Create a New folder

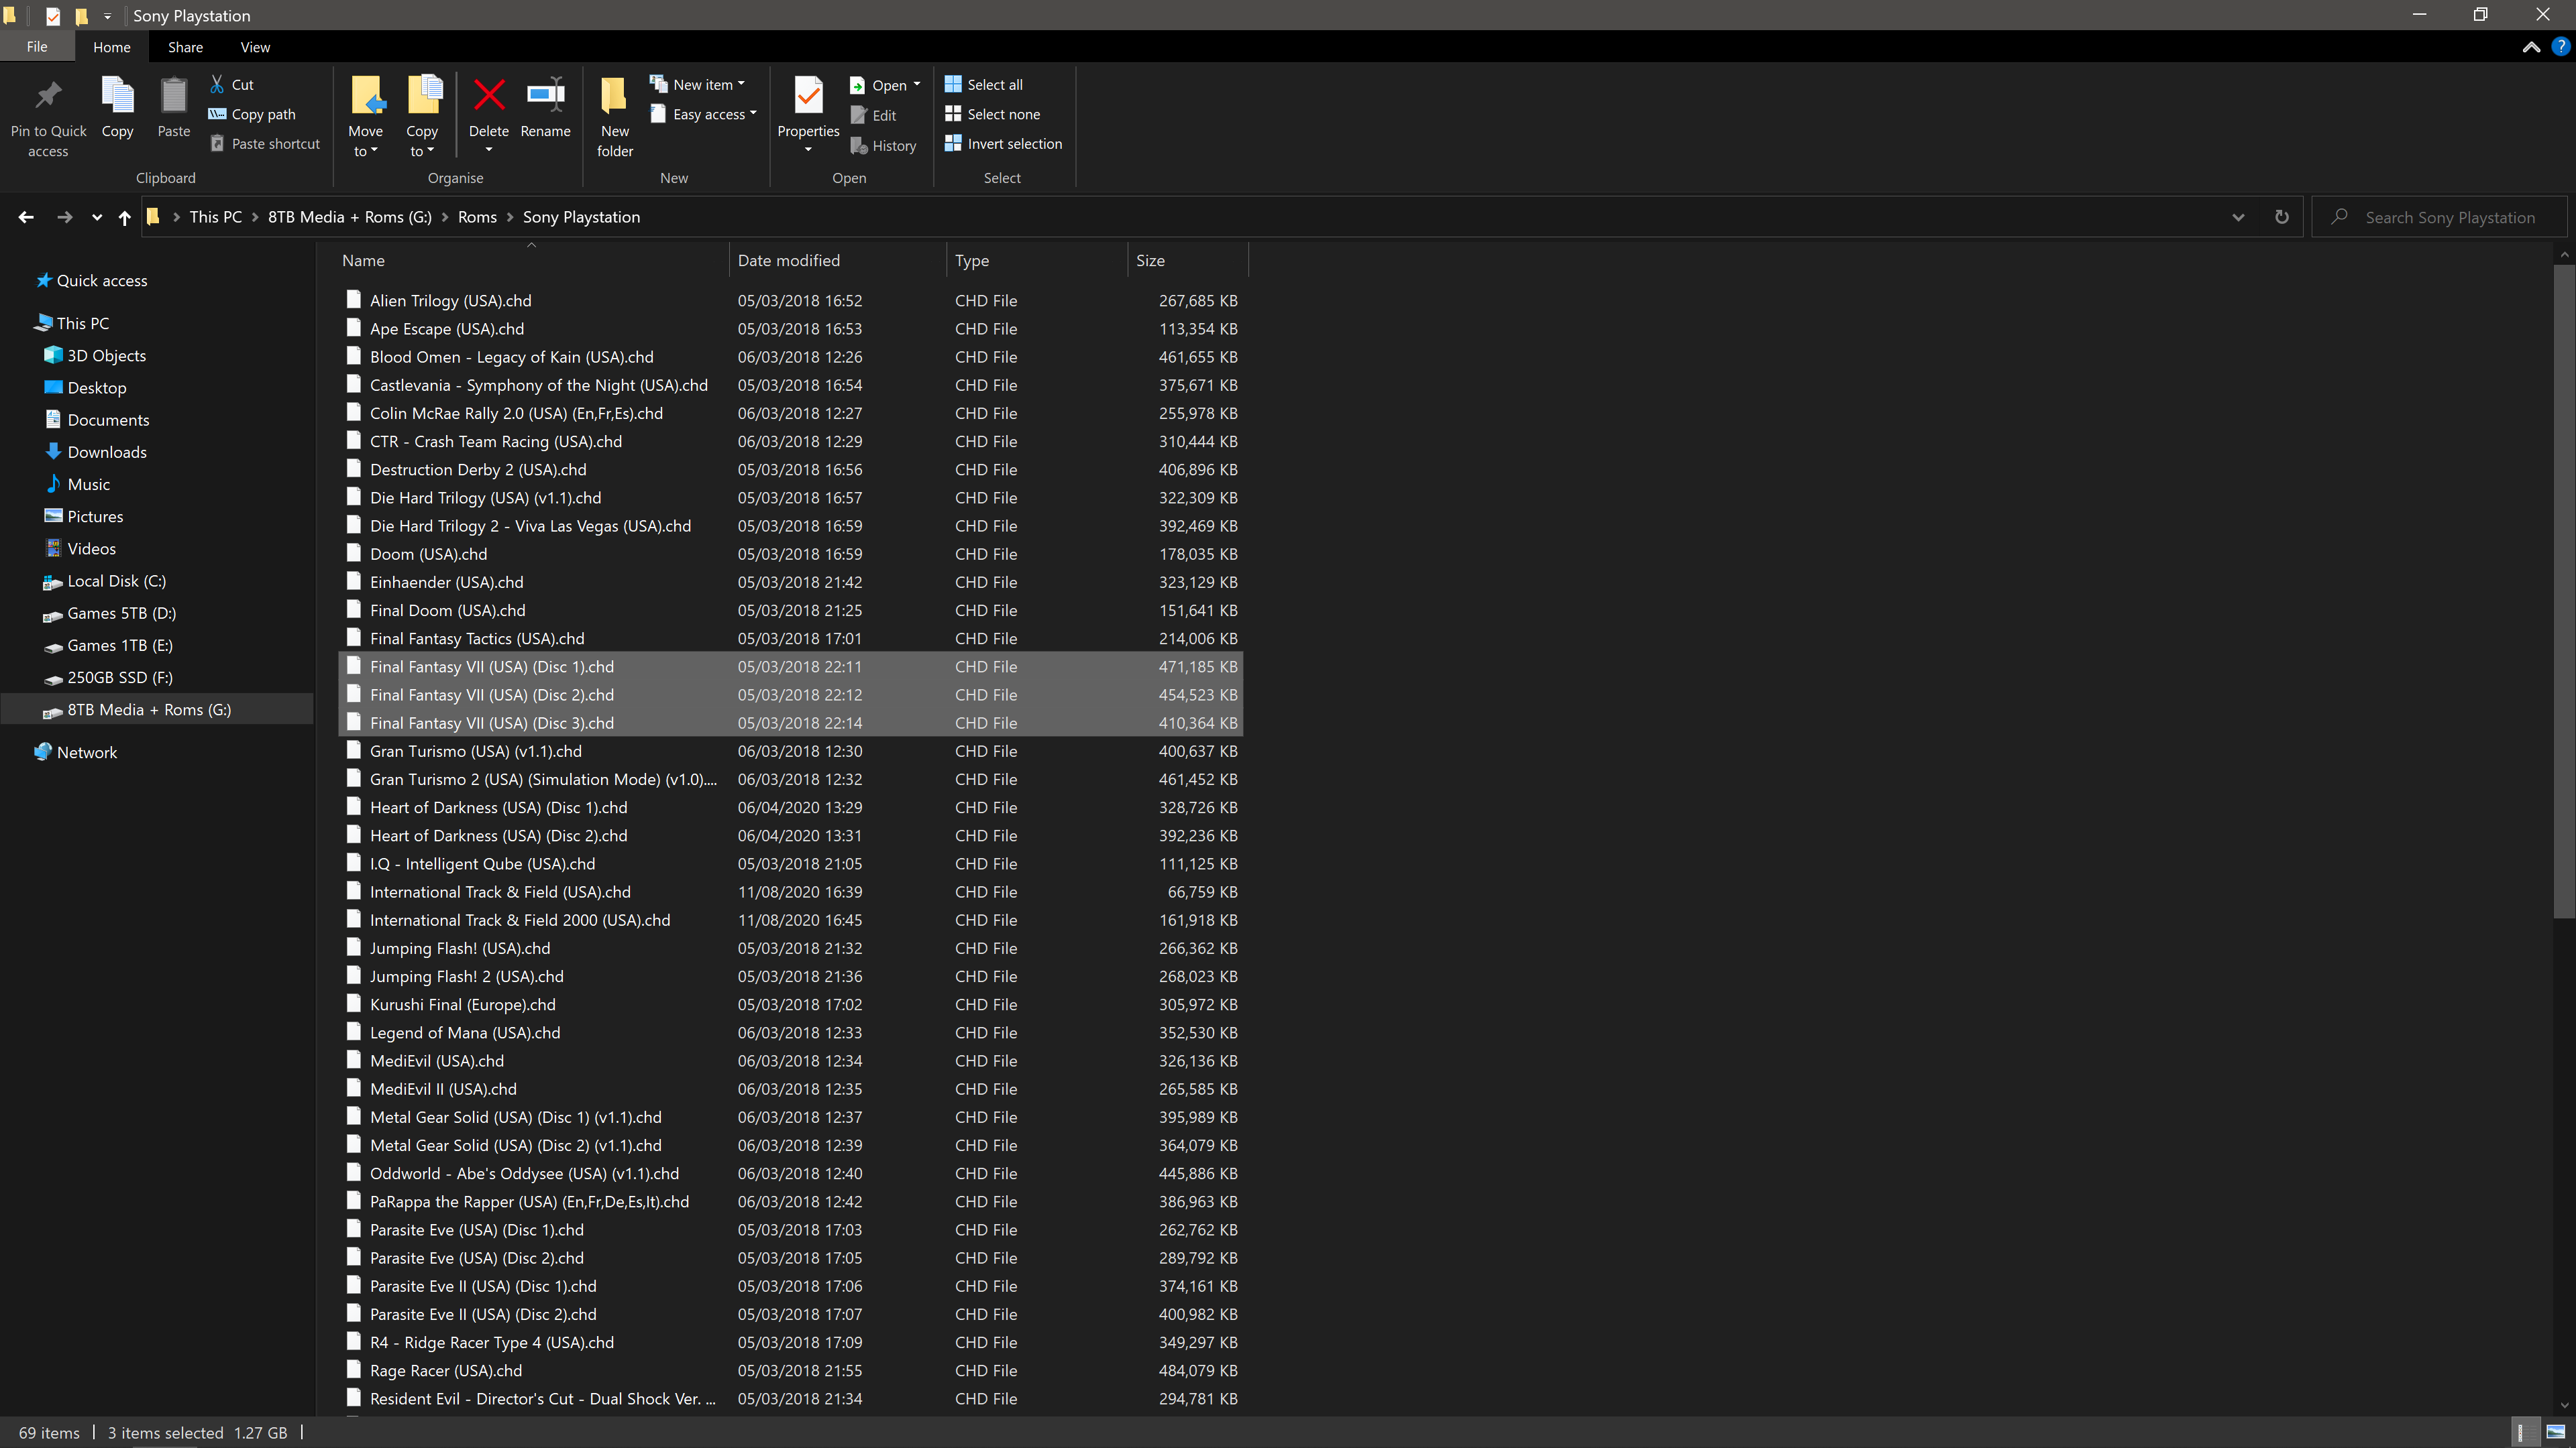coord(614,116)
